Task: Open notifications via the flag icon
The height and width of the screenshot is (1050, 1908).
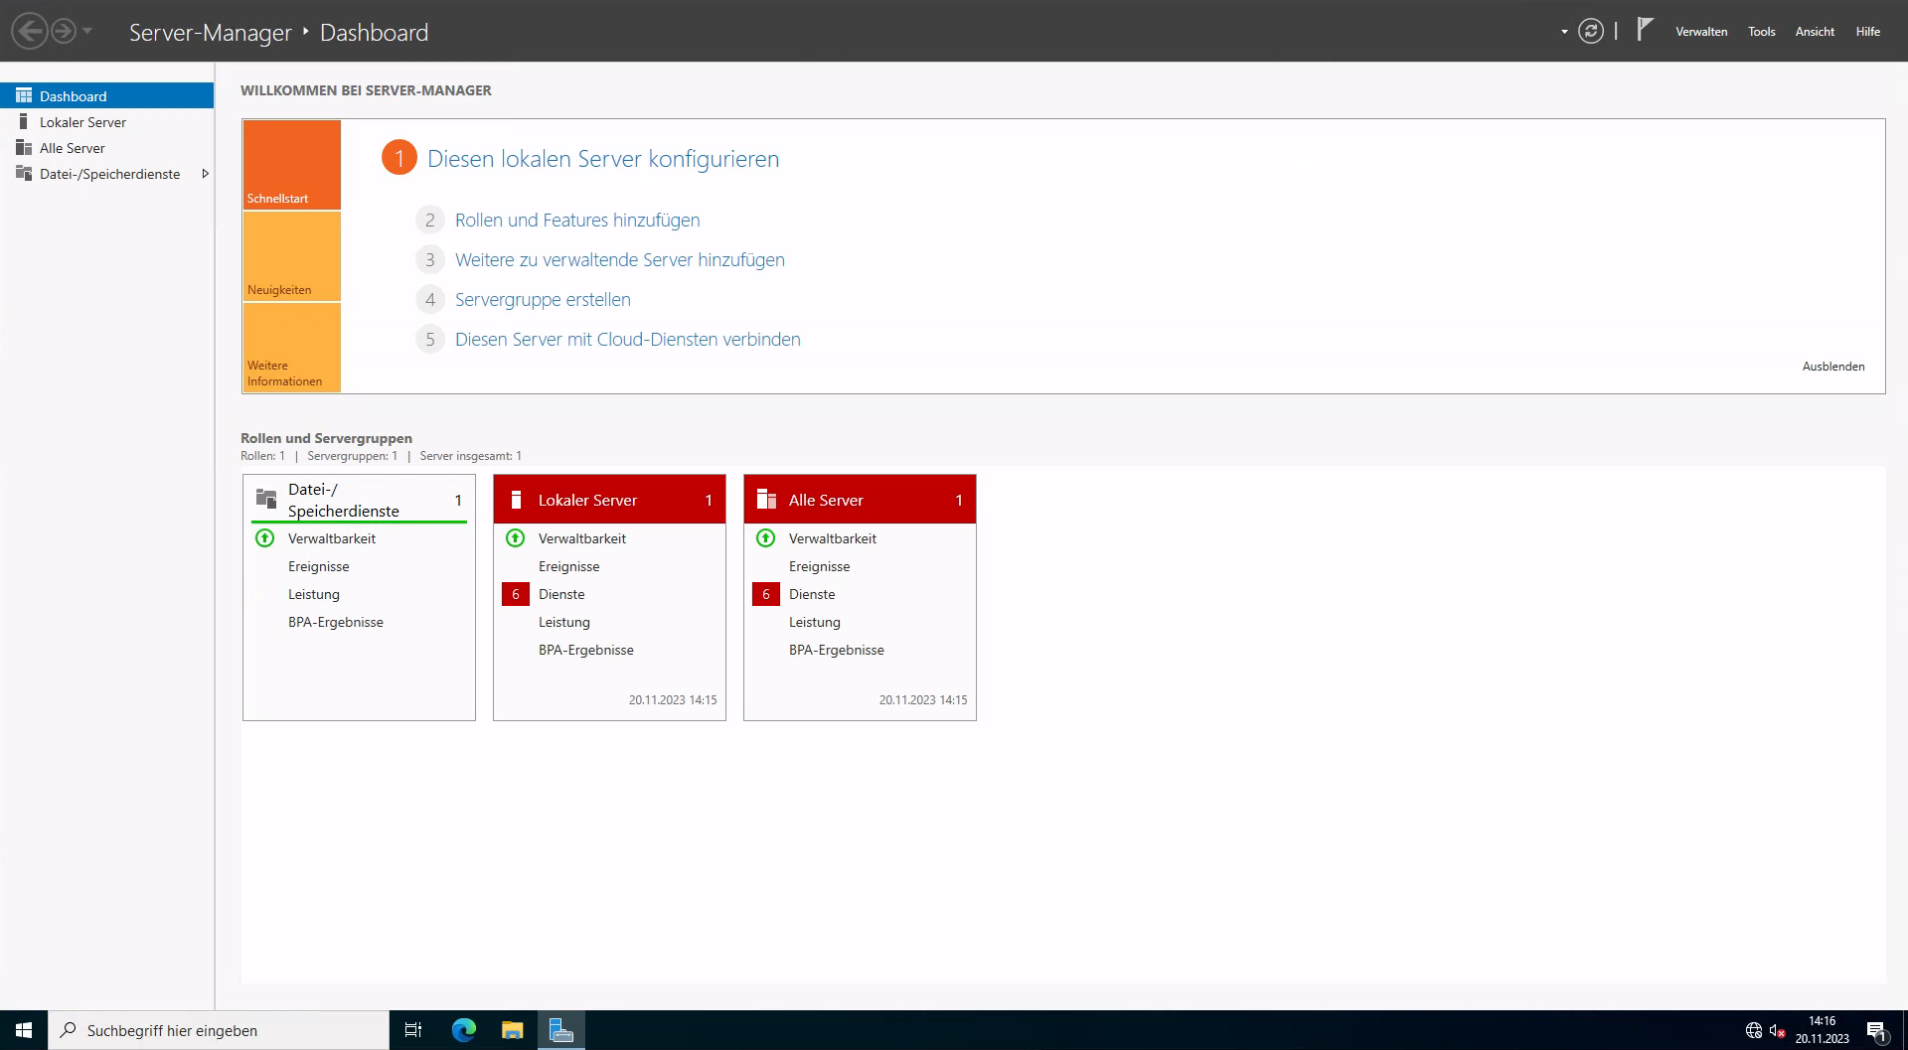Action: [x=1643, y=31]
